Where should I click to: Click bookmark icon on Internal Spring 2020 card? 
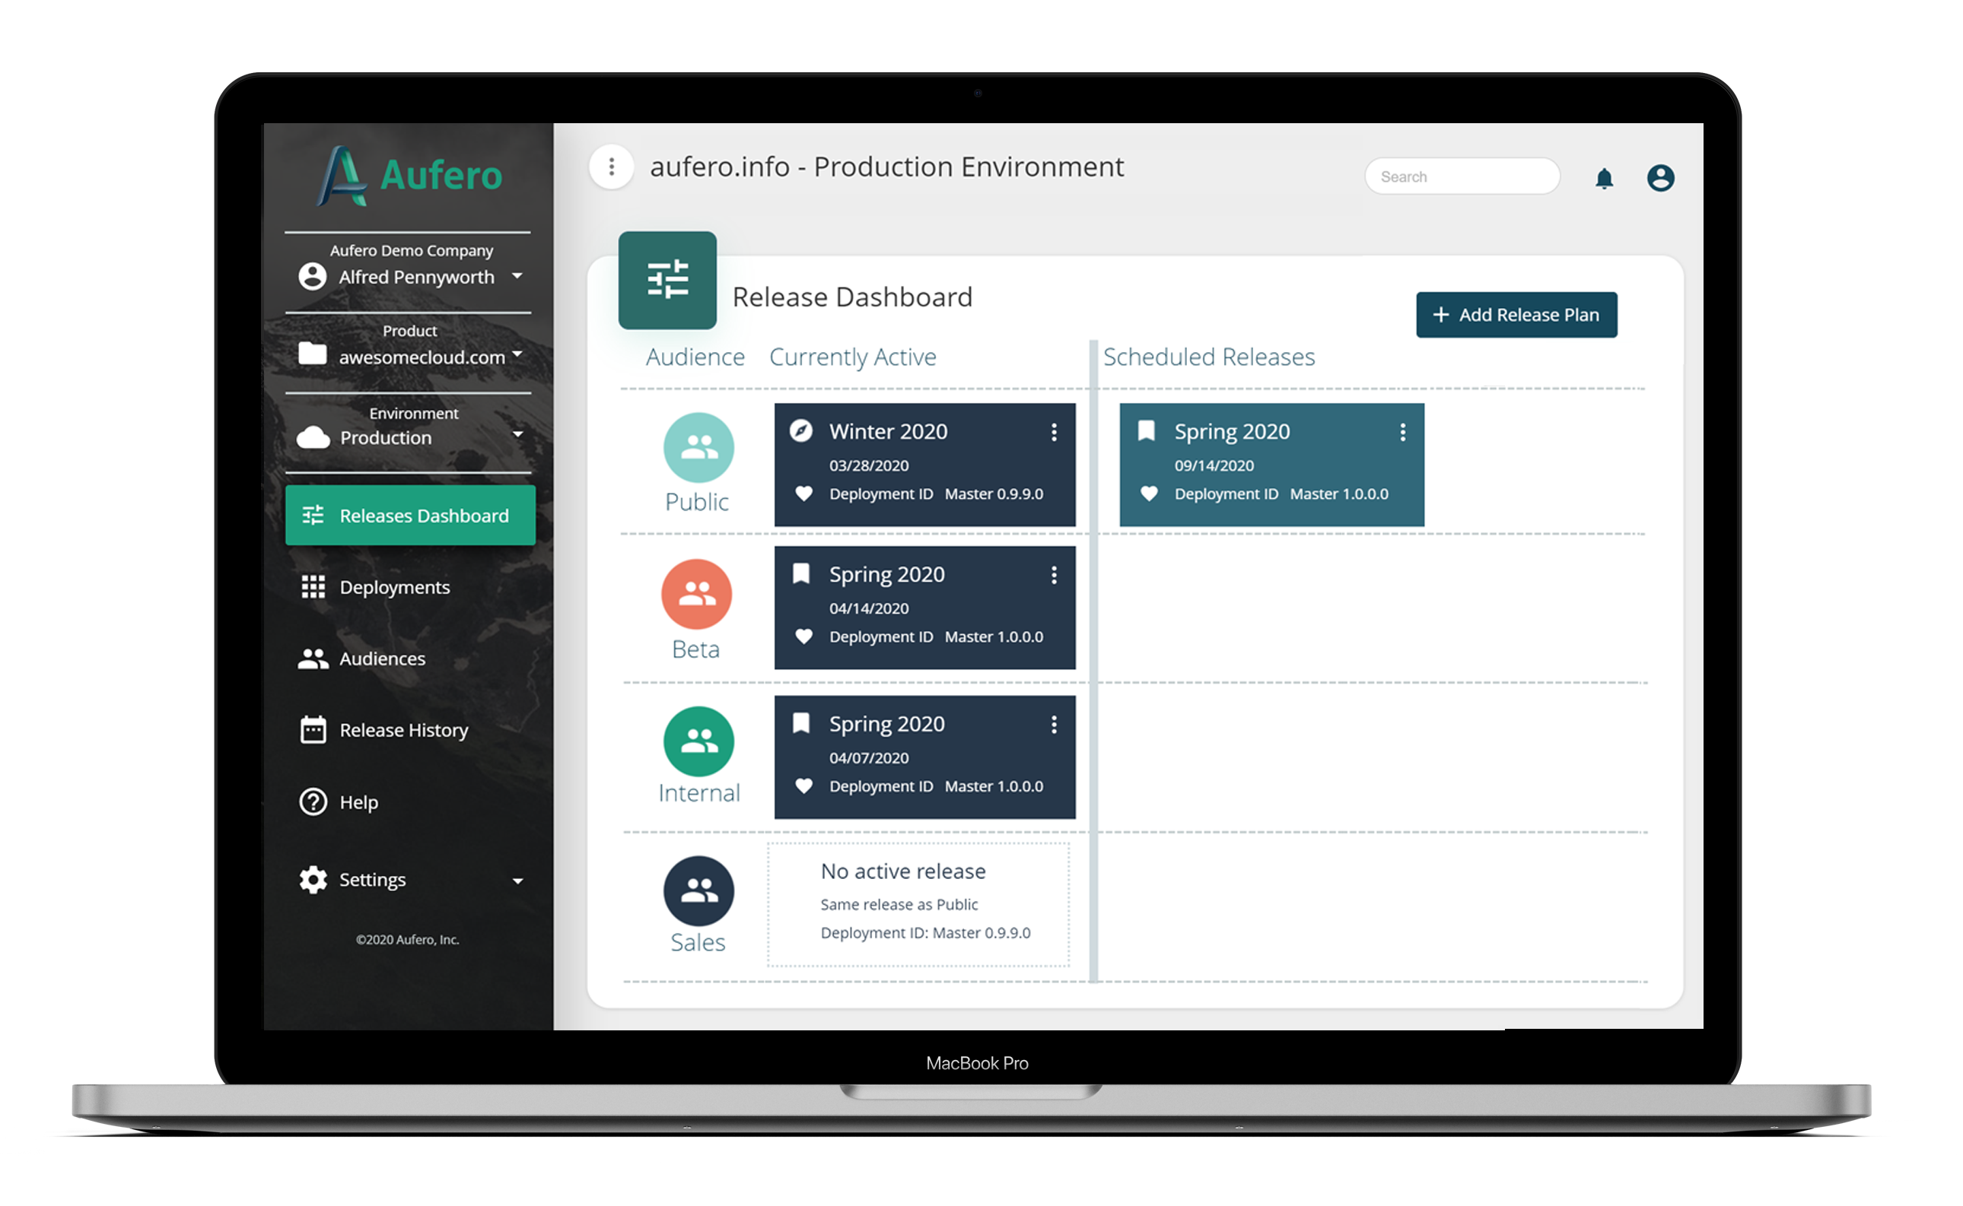[802, 723]
